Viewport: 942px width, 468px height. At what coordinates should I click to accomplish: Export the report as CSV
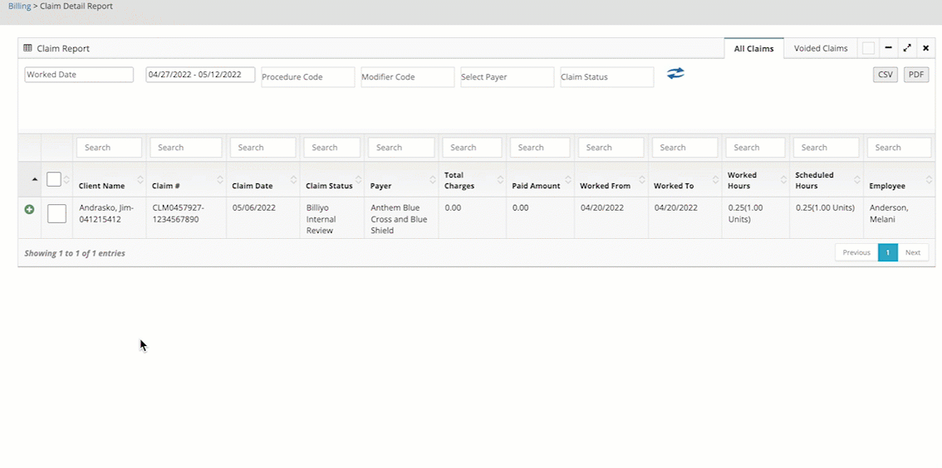[x=885, y=75]
